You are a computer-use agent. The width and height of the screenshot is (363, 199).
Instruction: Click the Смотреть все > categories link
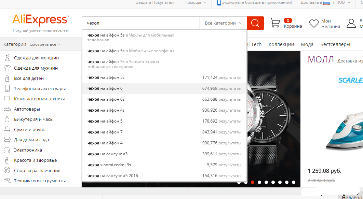[45, 44]
